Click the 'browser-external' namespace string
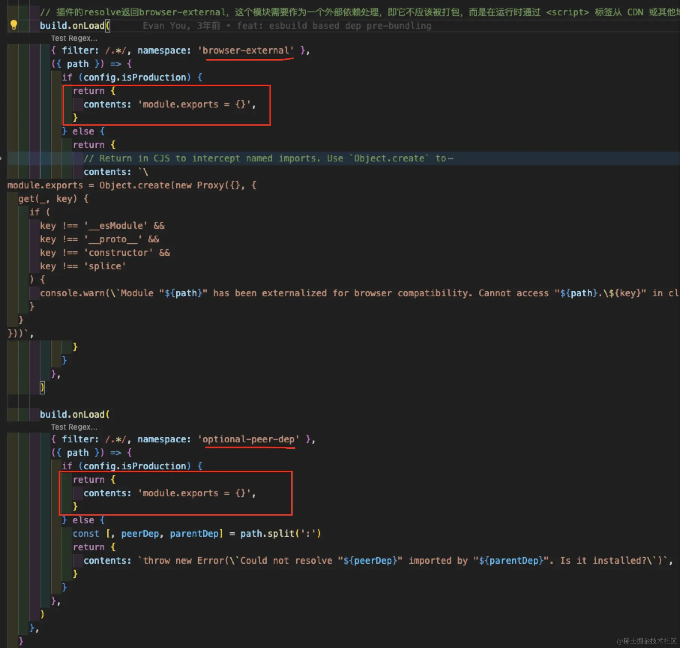 (246, 51)
